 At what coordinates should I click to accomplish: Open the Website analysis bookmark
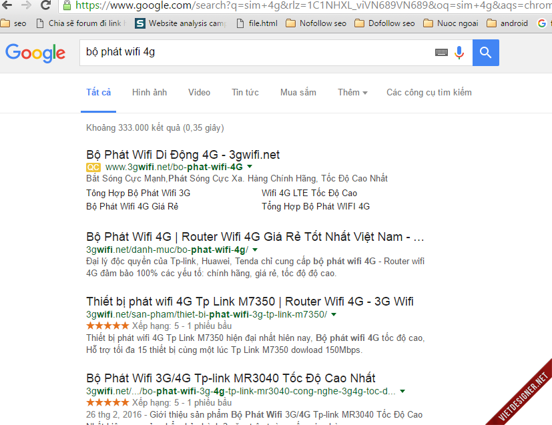point(181,23)
